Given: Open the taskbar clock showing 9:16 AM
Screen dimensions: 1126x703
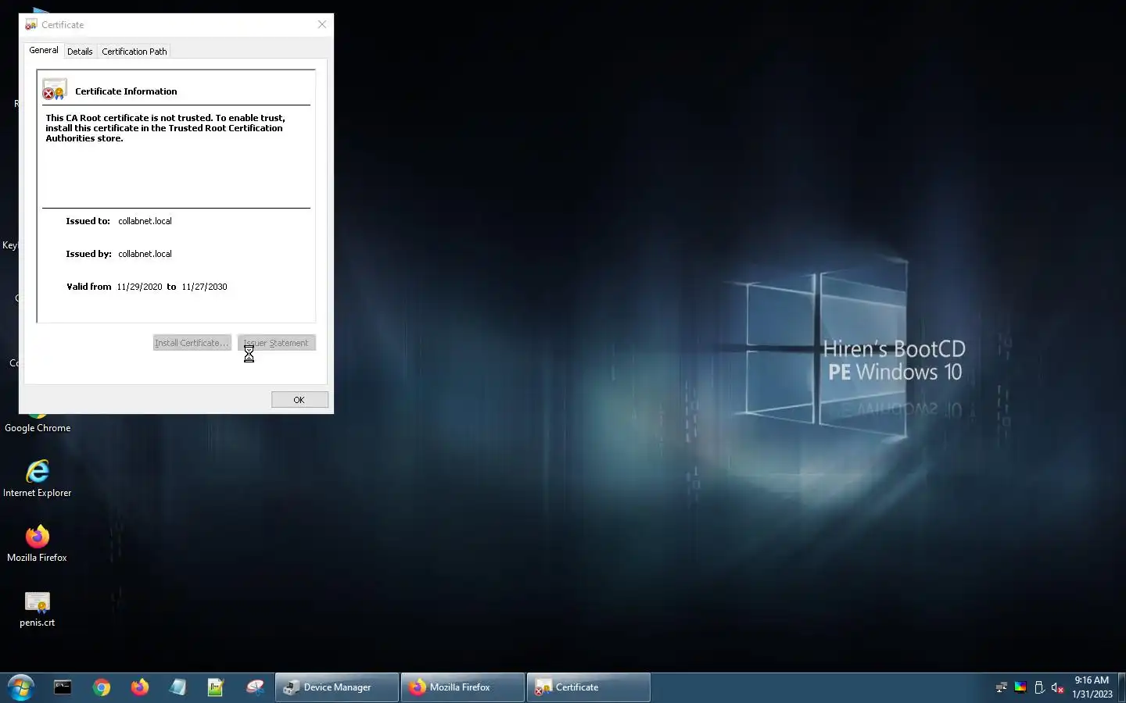Looking at the screenshot, I should point(1092,687).
